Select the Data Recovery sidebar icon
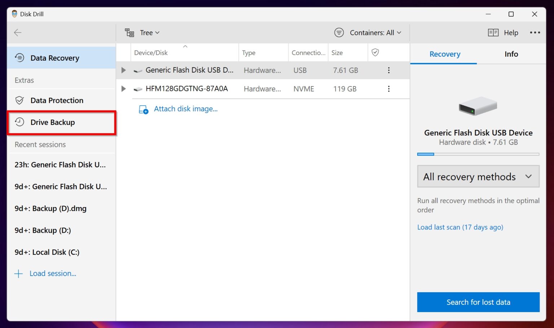The width and height of the screenshot is (554, 328). click(x=19, y=58)
